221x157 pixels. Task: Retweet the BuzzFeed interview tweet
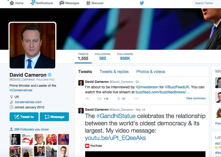[x=99, y=99]
